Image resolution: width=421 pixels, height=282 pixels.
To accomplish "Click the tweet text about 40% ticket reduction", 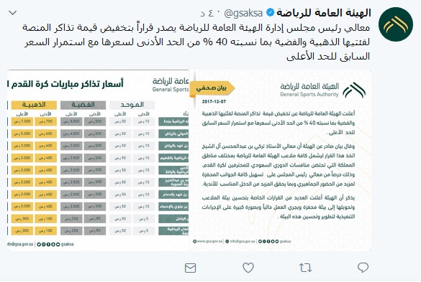I will click(x=196, y=42).
